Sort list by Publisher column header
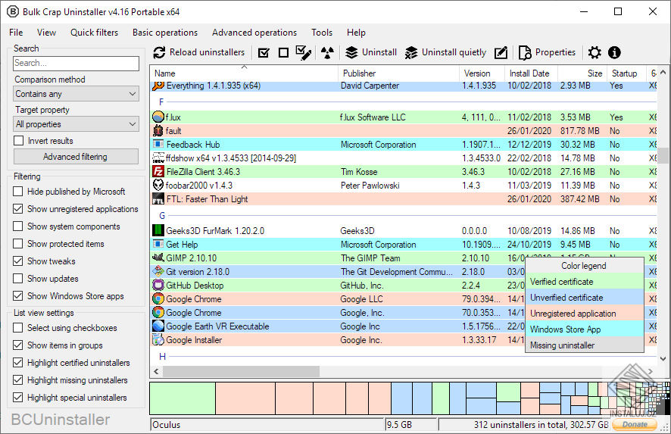671x434 pixels. [398, 73]
